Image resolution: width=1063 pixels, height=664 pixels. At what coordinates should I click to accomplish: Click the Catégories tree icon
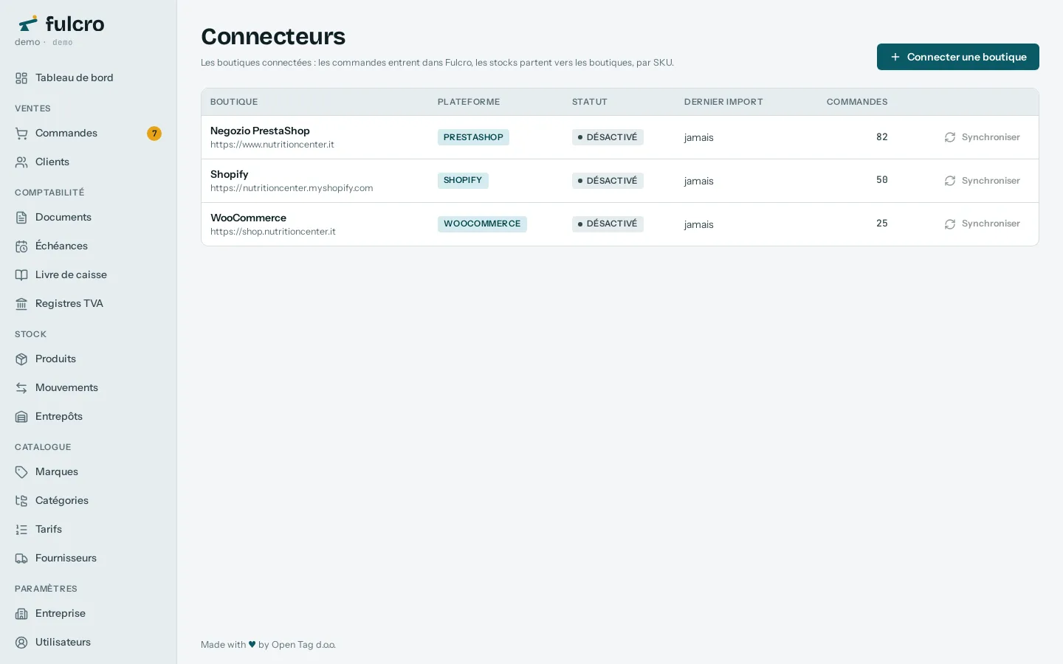pos(21,501)
